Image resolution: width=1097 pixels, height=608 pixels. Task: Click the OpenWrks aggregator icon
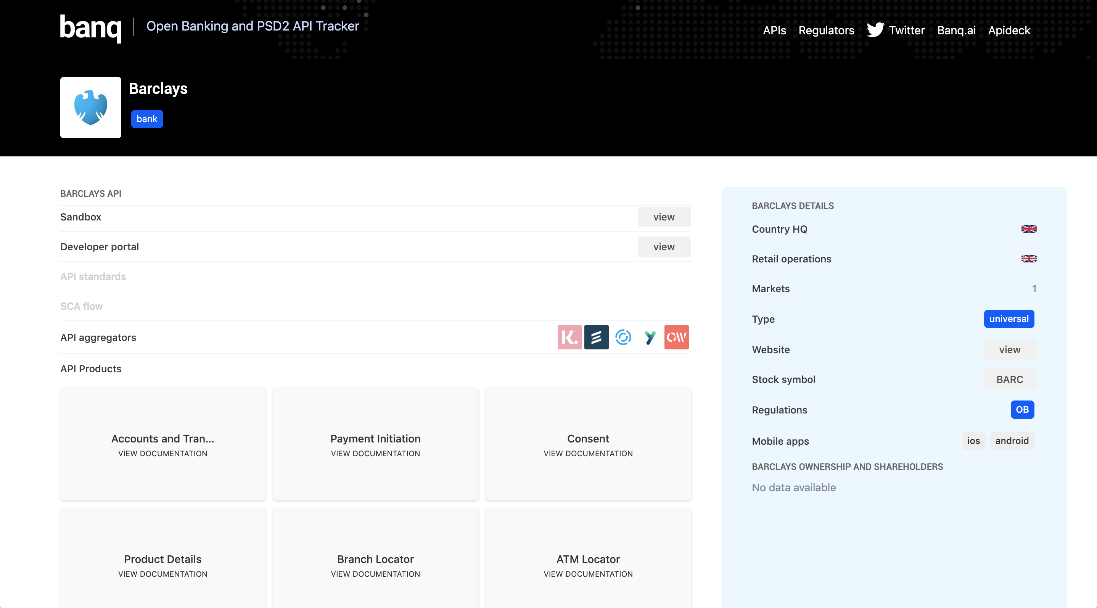point(677,337)
